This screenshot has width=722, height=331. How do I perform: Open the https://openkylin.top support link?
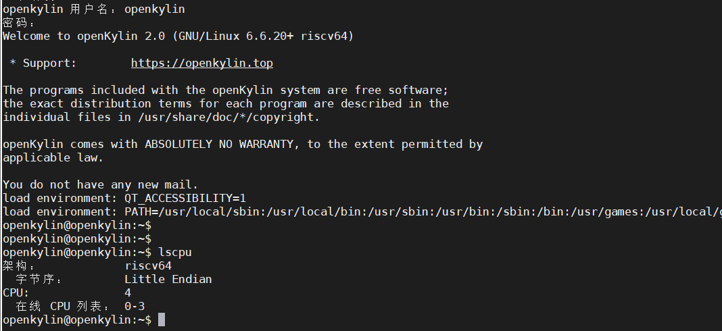(x=201, y=63)
